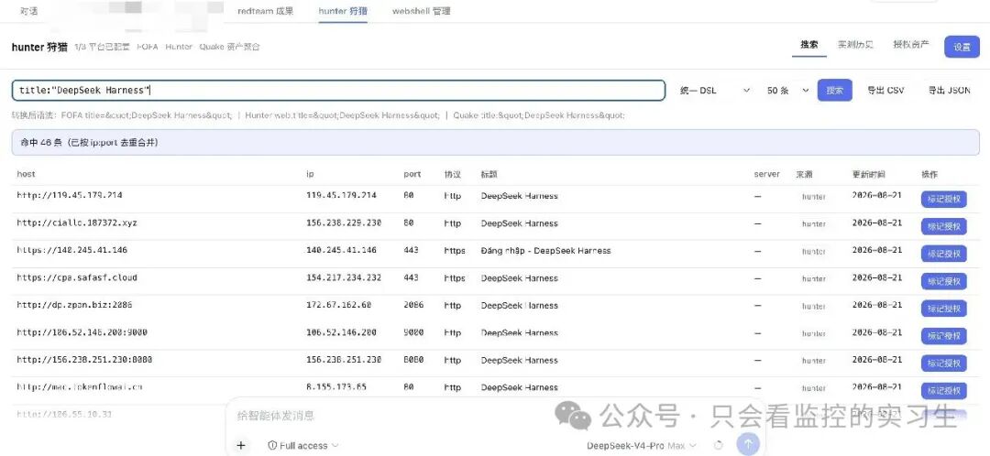Screen dimensions: 990x456
Task: Click 标记授权 for 156.238.251.230:8080 row
Action: point(943,364)
